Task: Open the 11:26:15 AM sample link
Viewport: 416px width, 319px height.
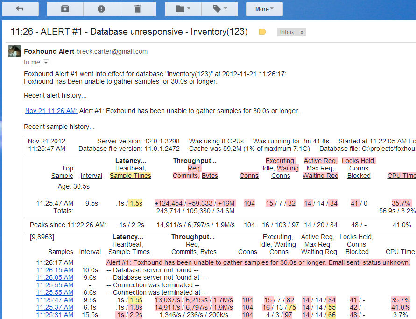Action: pyautogui.click(x=55, y=270)
